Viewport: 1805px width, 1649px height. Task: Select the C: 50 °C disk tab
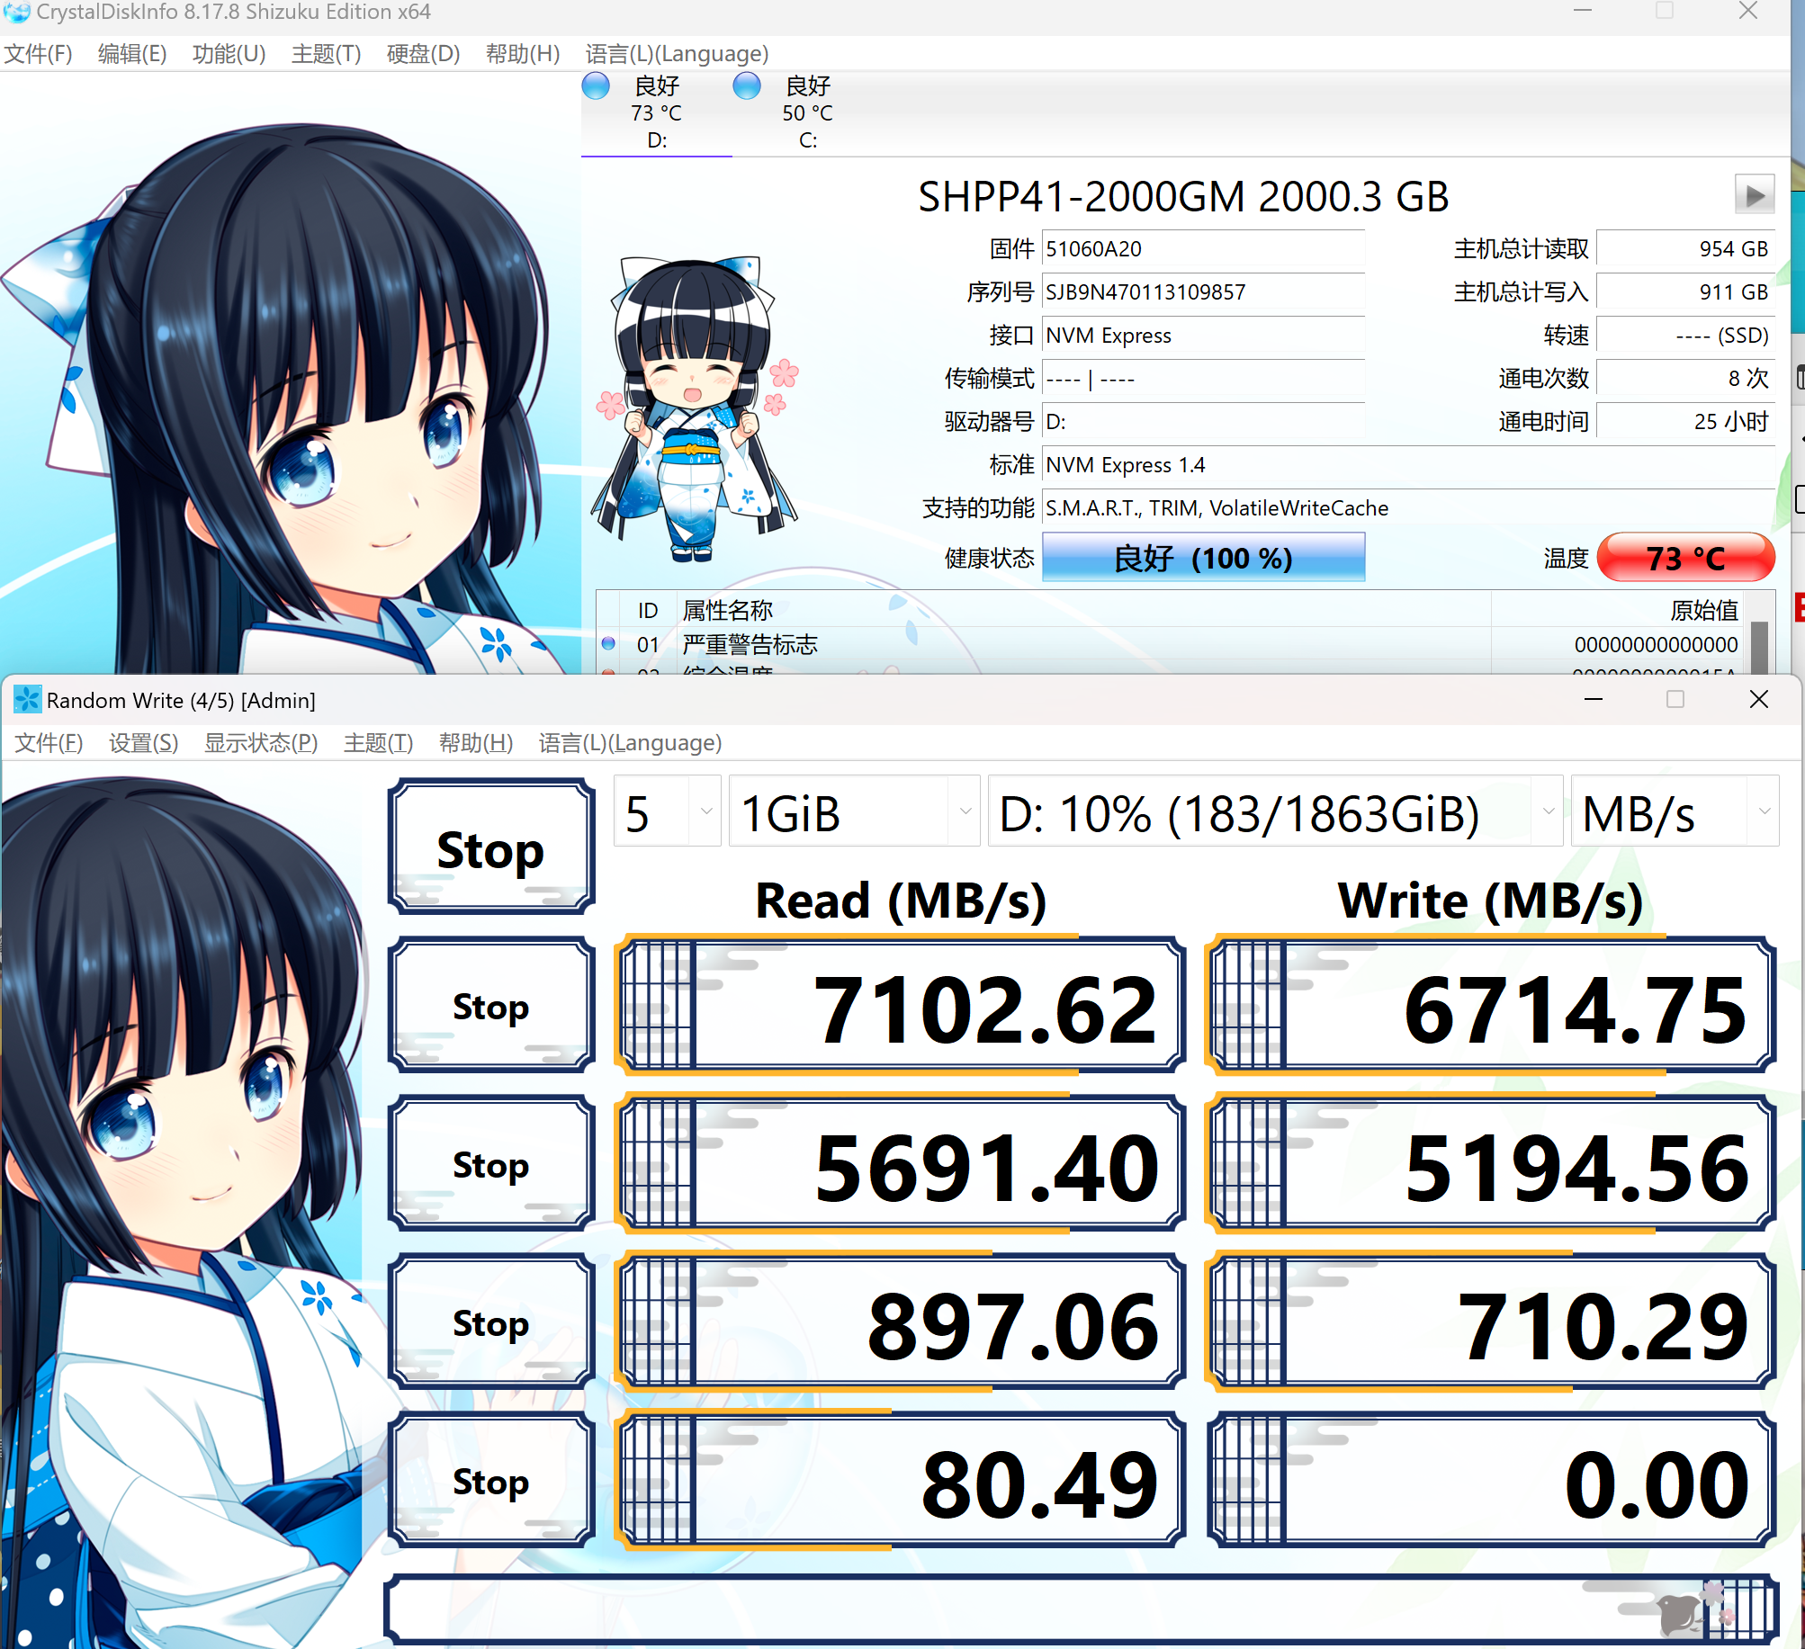coord(807,113)
